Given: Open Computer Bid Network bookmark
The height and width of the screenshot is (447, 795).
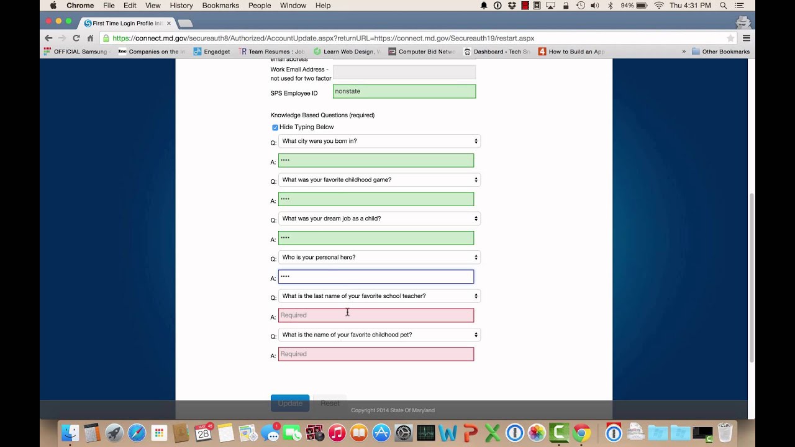Looking at the screenshot, I should click(422, 52).
